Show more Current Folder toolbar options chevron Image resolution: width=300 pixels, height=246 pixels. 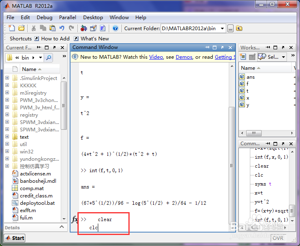point(64,56)
